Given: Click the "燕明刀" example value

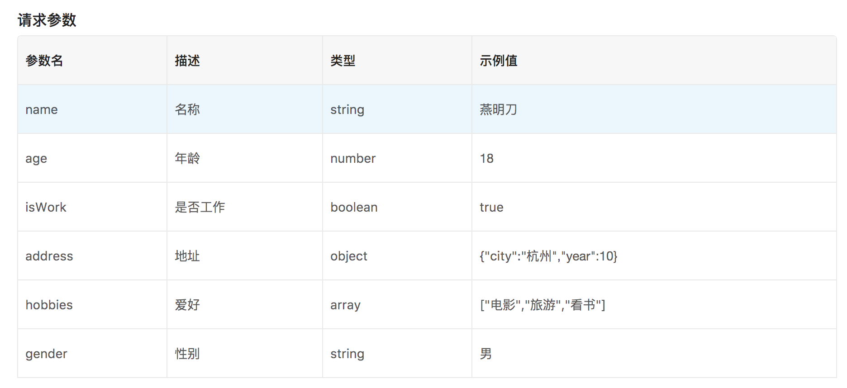Looking at the screenshot, I should 499,109.
